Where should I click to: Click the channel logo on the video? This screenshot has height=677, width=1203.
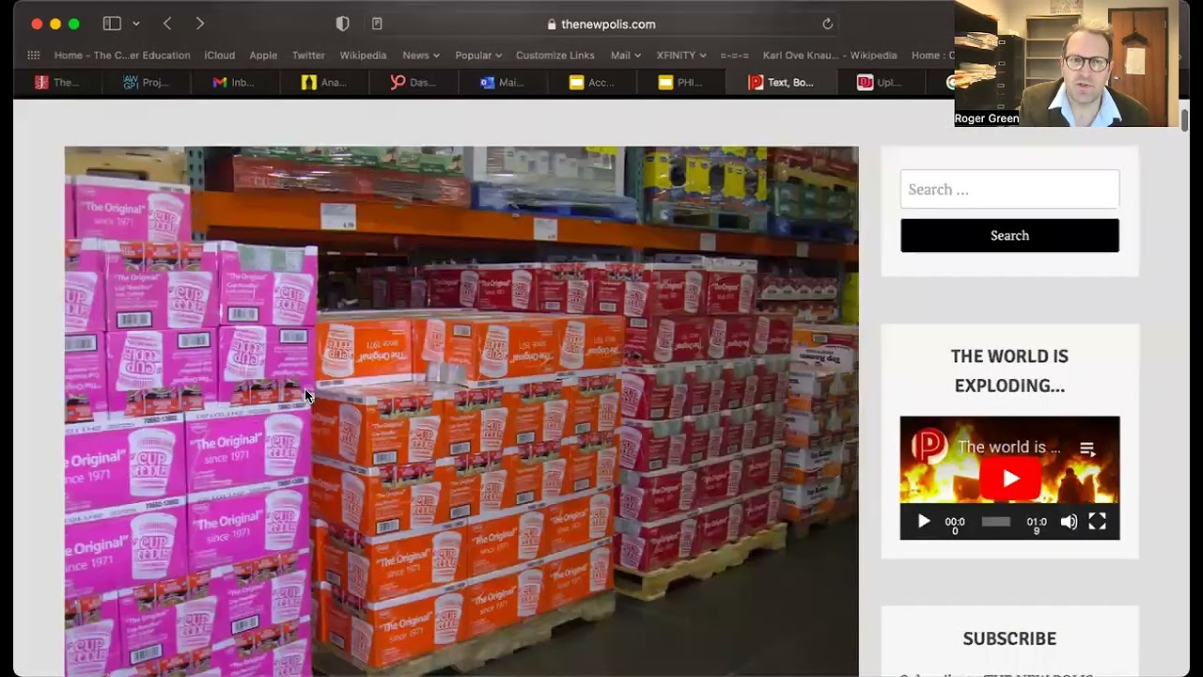[929, 445]
